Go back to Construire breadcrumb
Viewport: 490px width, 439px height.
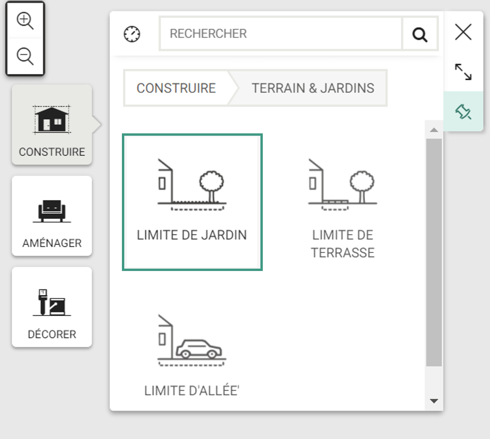(x=176, y=88)
